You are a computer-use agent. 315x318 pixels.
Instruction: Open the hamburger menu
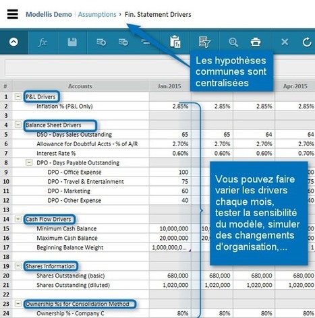click(13, 14)
